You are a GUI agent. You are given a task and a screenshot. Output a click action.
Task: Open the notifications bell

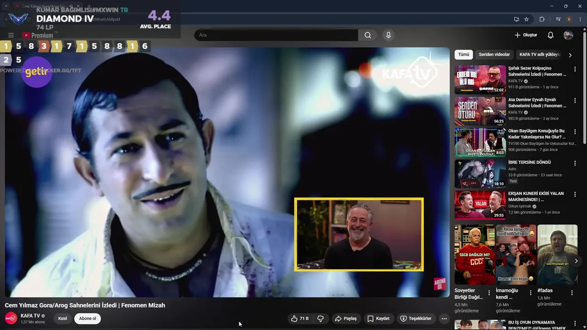[551, 35]
